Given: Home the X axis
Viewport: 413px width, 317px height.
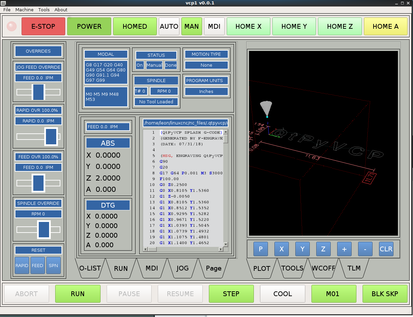Looking at the screenshot, I should coord(249,26).
